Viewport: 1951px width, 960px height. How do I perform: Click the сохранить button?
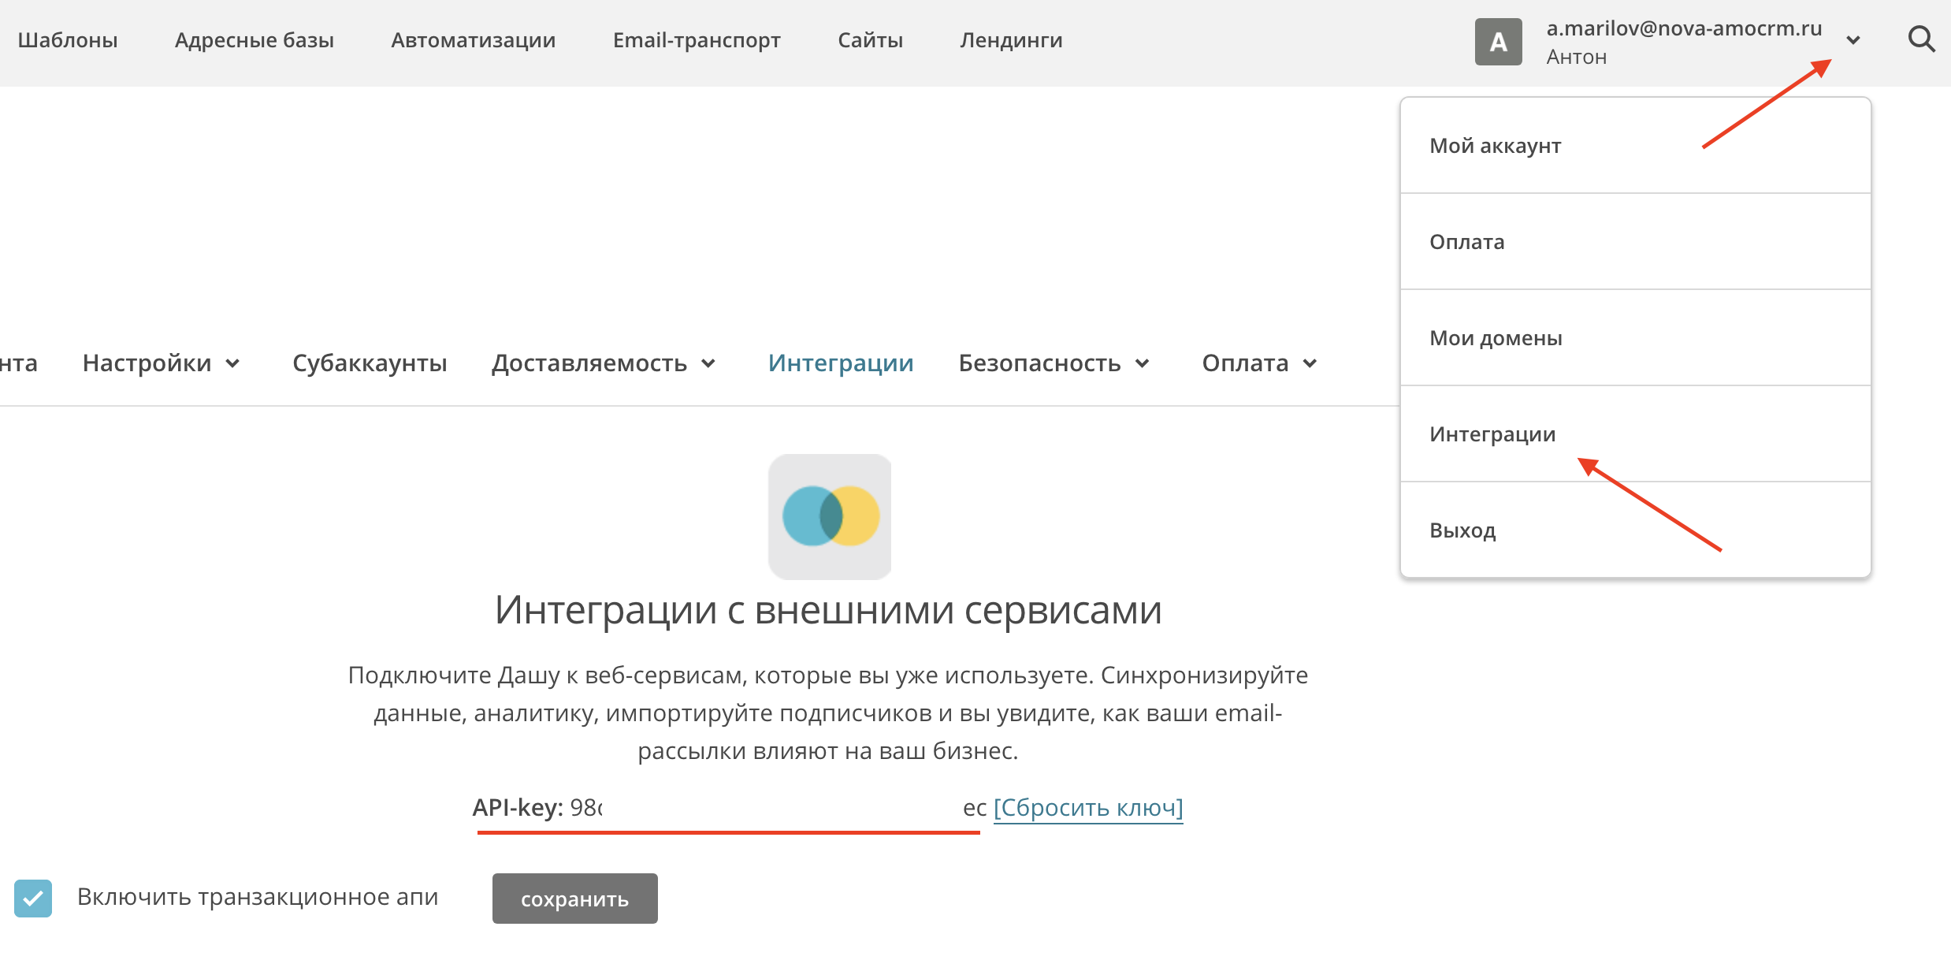pos(574,898)
